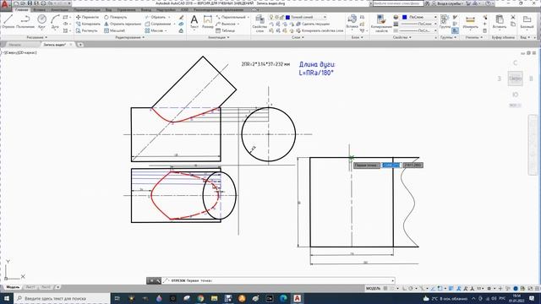Image resolution: width=541 pixels, height=304 pixels.
Task: Open linetype dropdown ПоСл...
Action: click(x=435, y=30)
